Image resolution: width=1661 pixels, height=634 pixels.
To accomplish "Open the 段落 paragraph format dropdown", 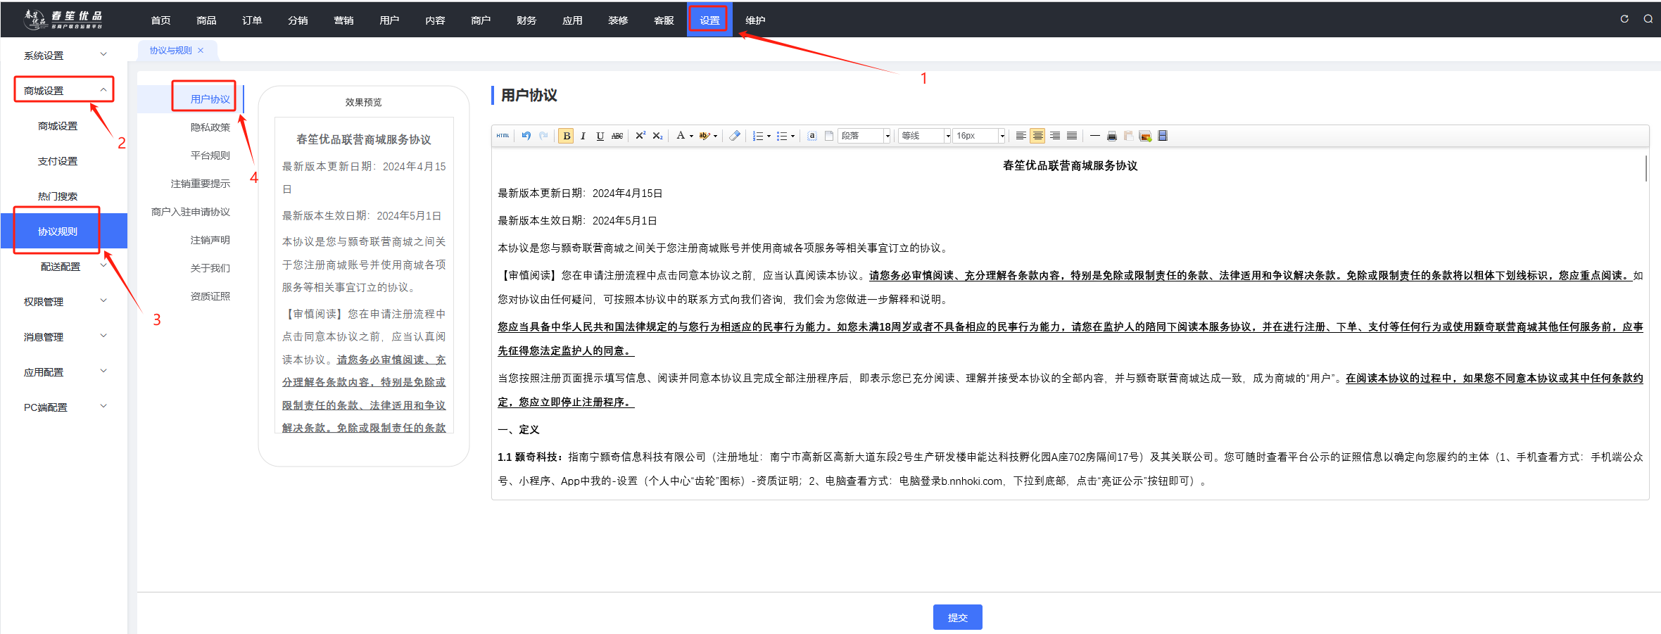I will (865, 136).
